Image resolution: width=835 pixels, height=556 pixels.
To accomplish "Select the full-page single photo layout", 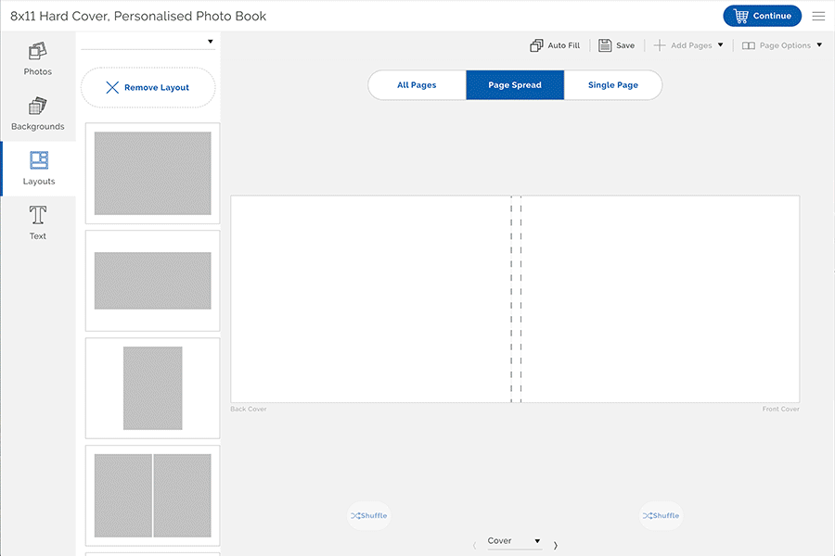I will (153, 173).
